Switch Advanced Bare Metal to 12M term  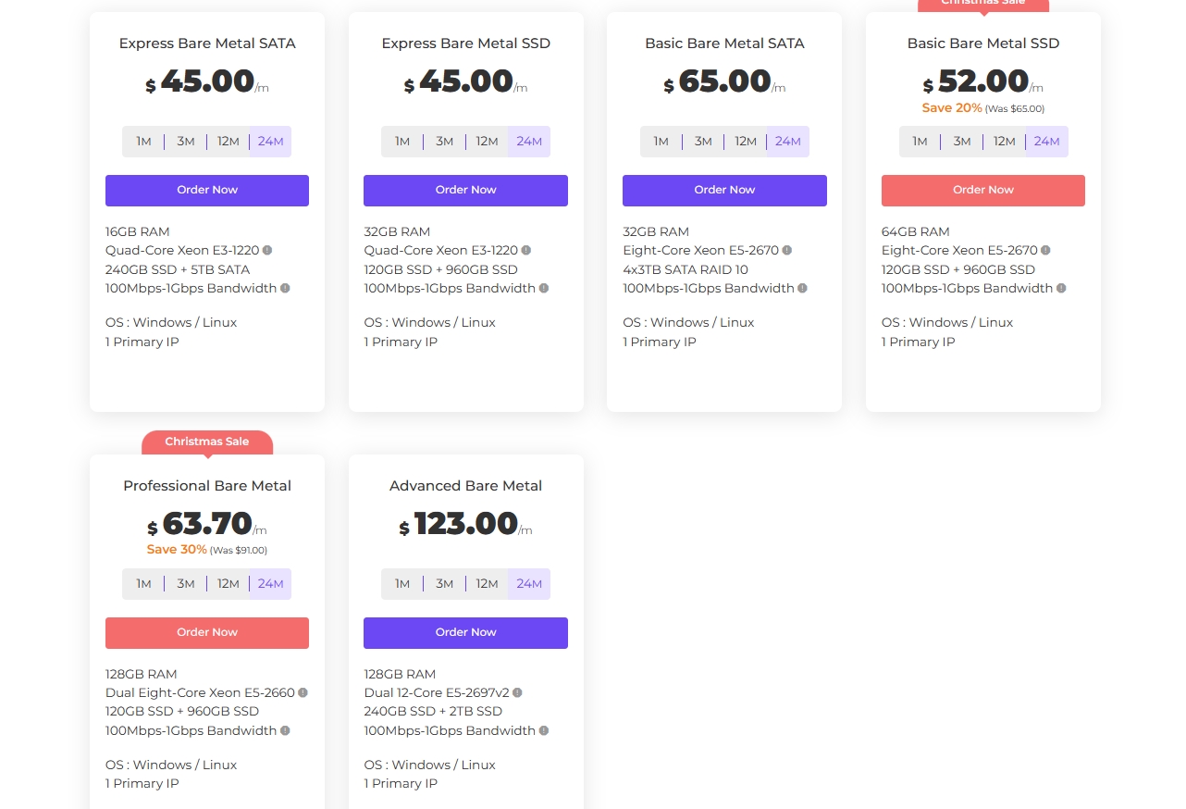[x=487, y=584]
